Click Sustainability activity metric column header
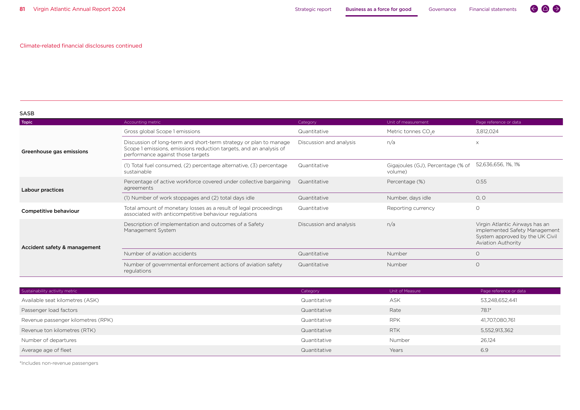 [49, 291]
